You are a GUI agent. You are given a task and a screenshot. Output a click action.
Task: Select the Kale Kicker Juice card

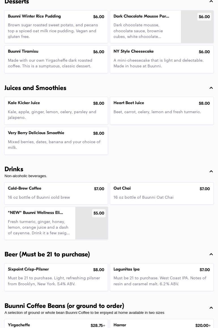click(56, 111)
